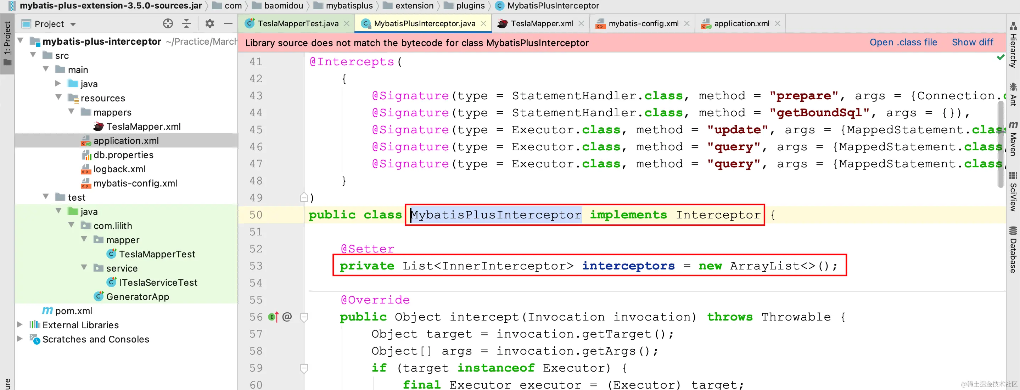Open the Ant tool window
Viewport: 1020px width, 390px height.
pyautogui.click(x=1013, y=94)
